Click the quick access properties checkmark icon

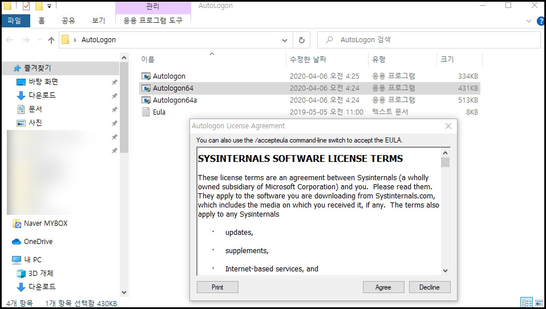coord(26,6)
